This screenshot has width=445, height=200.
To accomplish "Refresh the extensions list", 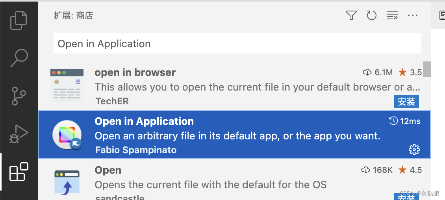I will pyautogui.click(x=371, y=15).
